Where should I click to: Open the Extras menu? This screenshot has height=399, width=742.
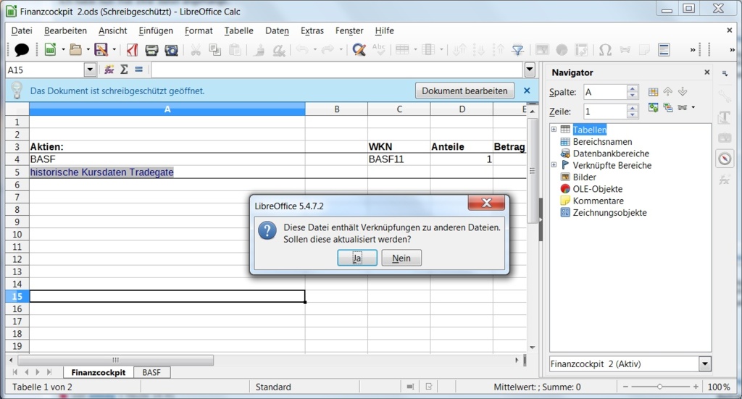[x=312, y=30]
